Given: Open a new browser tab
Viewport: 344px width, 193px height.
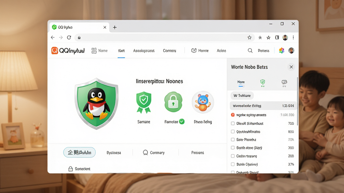Looking at the screenshot, I should tap(115, 27).
